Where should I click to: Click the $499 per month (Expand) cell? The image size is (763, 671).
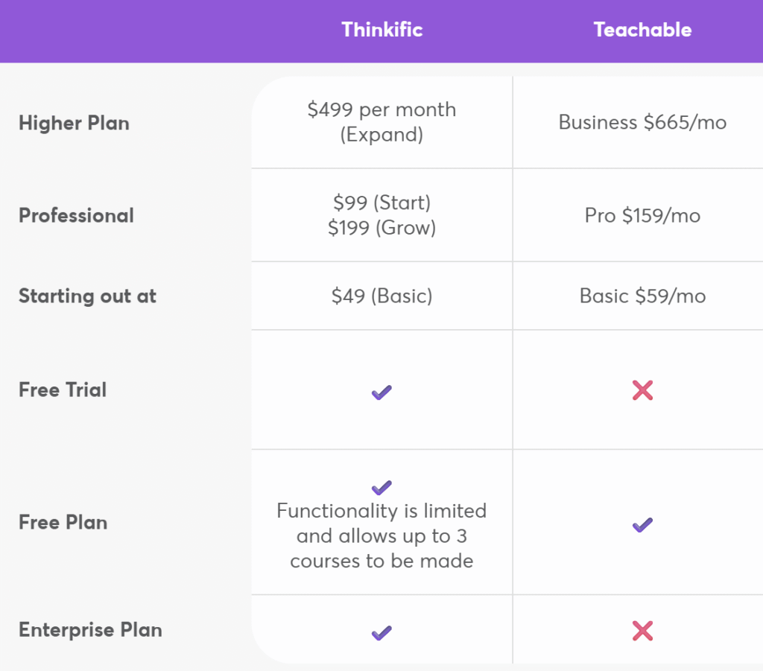pos(382,122)
